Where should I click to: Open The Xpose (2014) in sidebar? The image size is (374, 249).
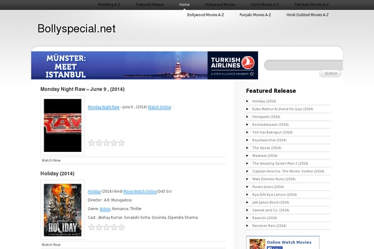267,148
